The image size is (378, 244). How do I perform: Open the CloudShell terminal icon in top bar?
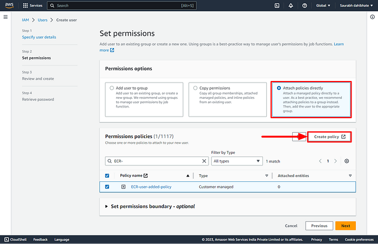pos(277,5)
